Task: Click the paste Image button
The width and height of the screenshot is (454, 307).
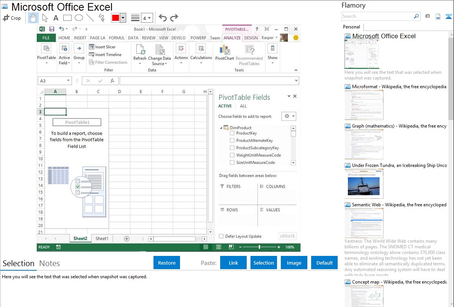Action: [294, 263]
